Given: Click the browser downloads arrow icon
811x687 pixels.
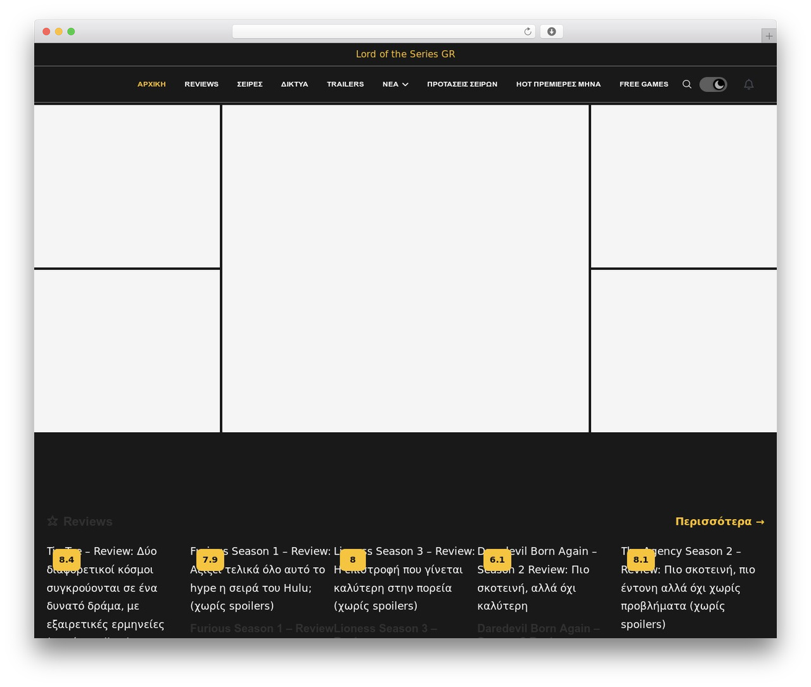Looking at the screenshot, I should tap(552, 32).
